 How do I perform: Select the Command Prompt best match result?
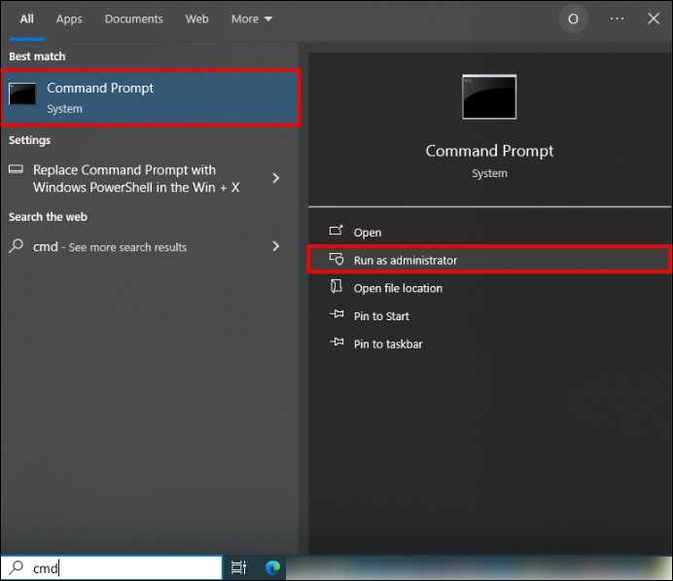coord(151,97)
